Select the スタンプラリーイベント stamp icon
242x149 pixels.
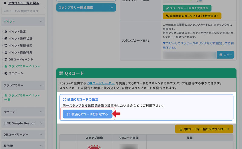(6, 66)
